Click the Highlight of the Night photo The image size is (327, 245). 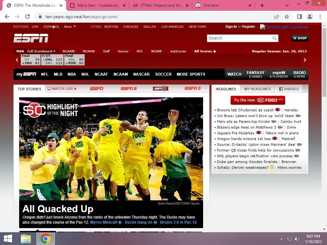(111, 149)
